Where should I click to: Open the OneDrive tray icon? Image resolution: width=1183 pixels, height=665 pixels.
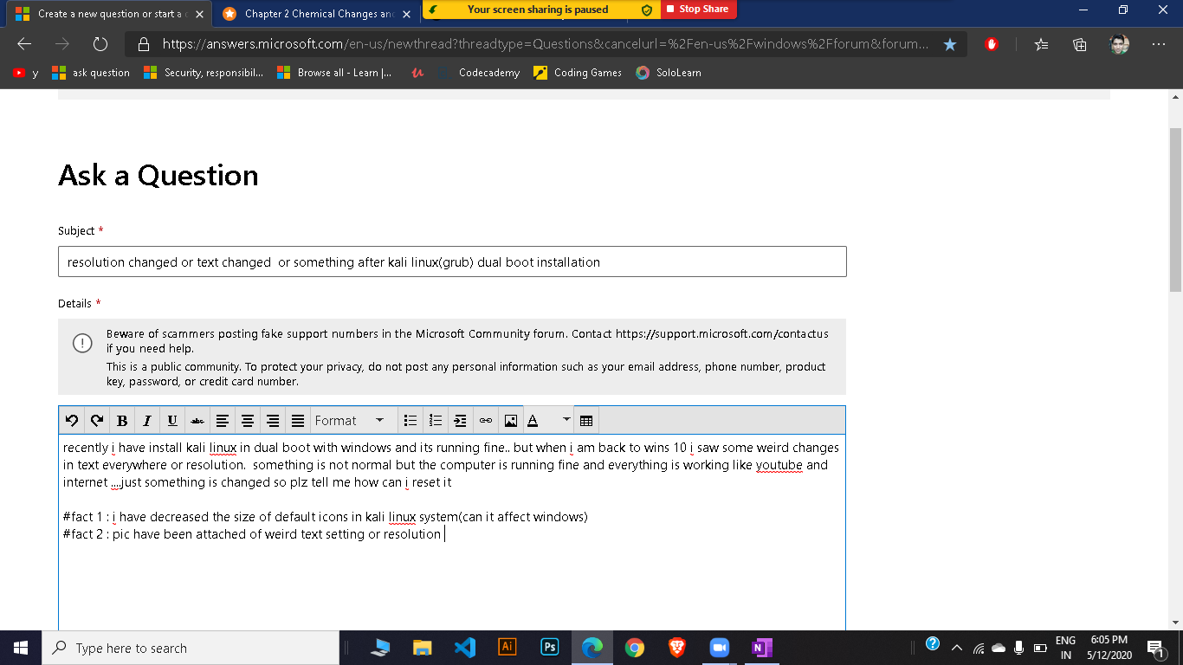pos(999,648)
